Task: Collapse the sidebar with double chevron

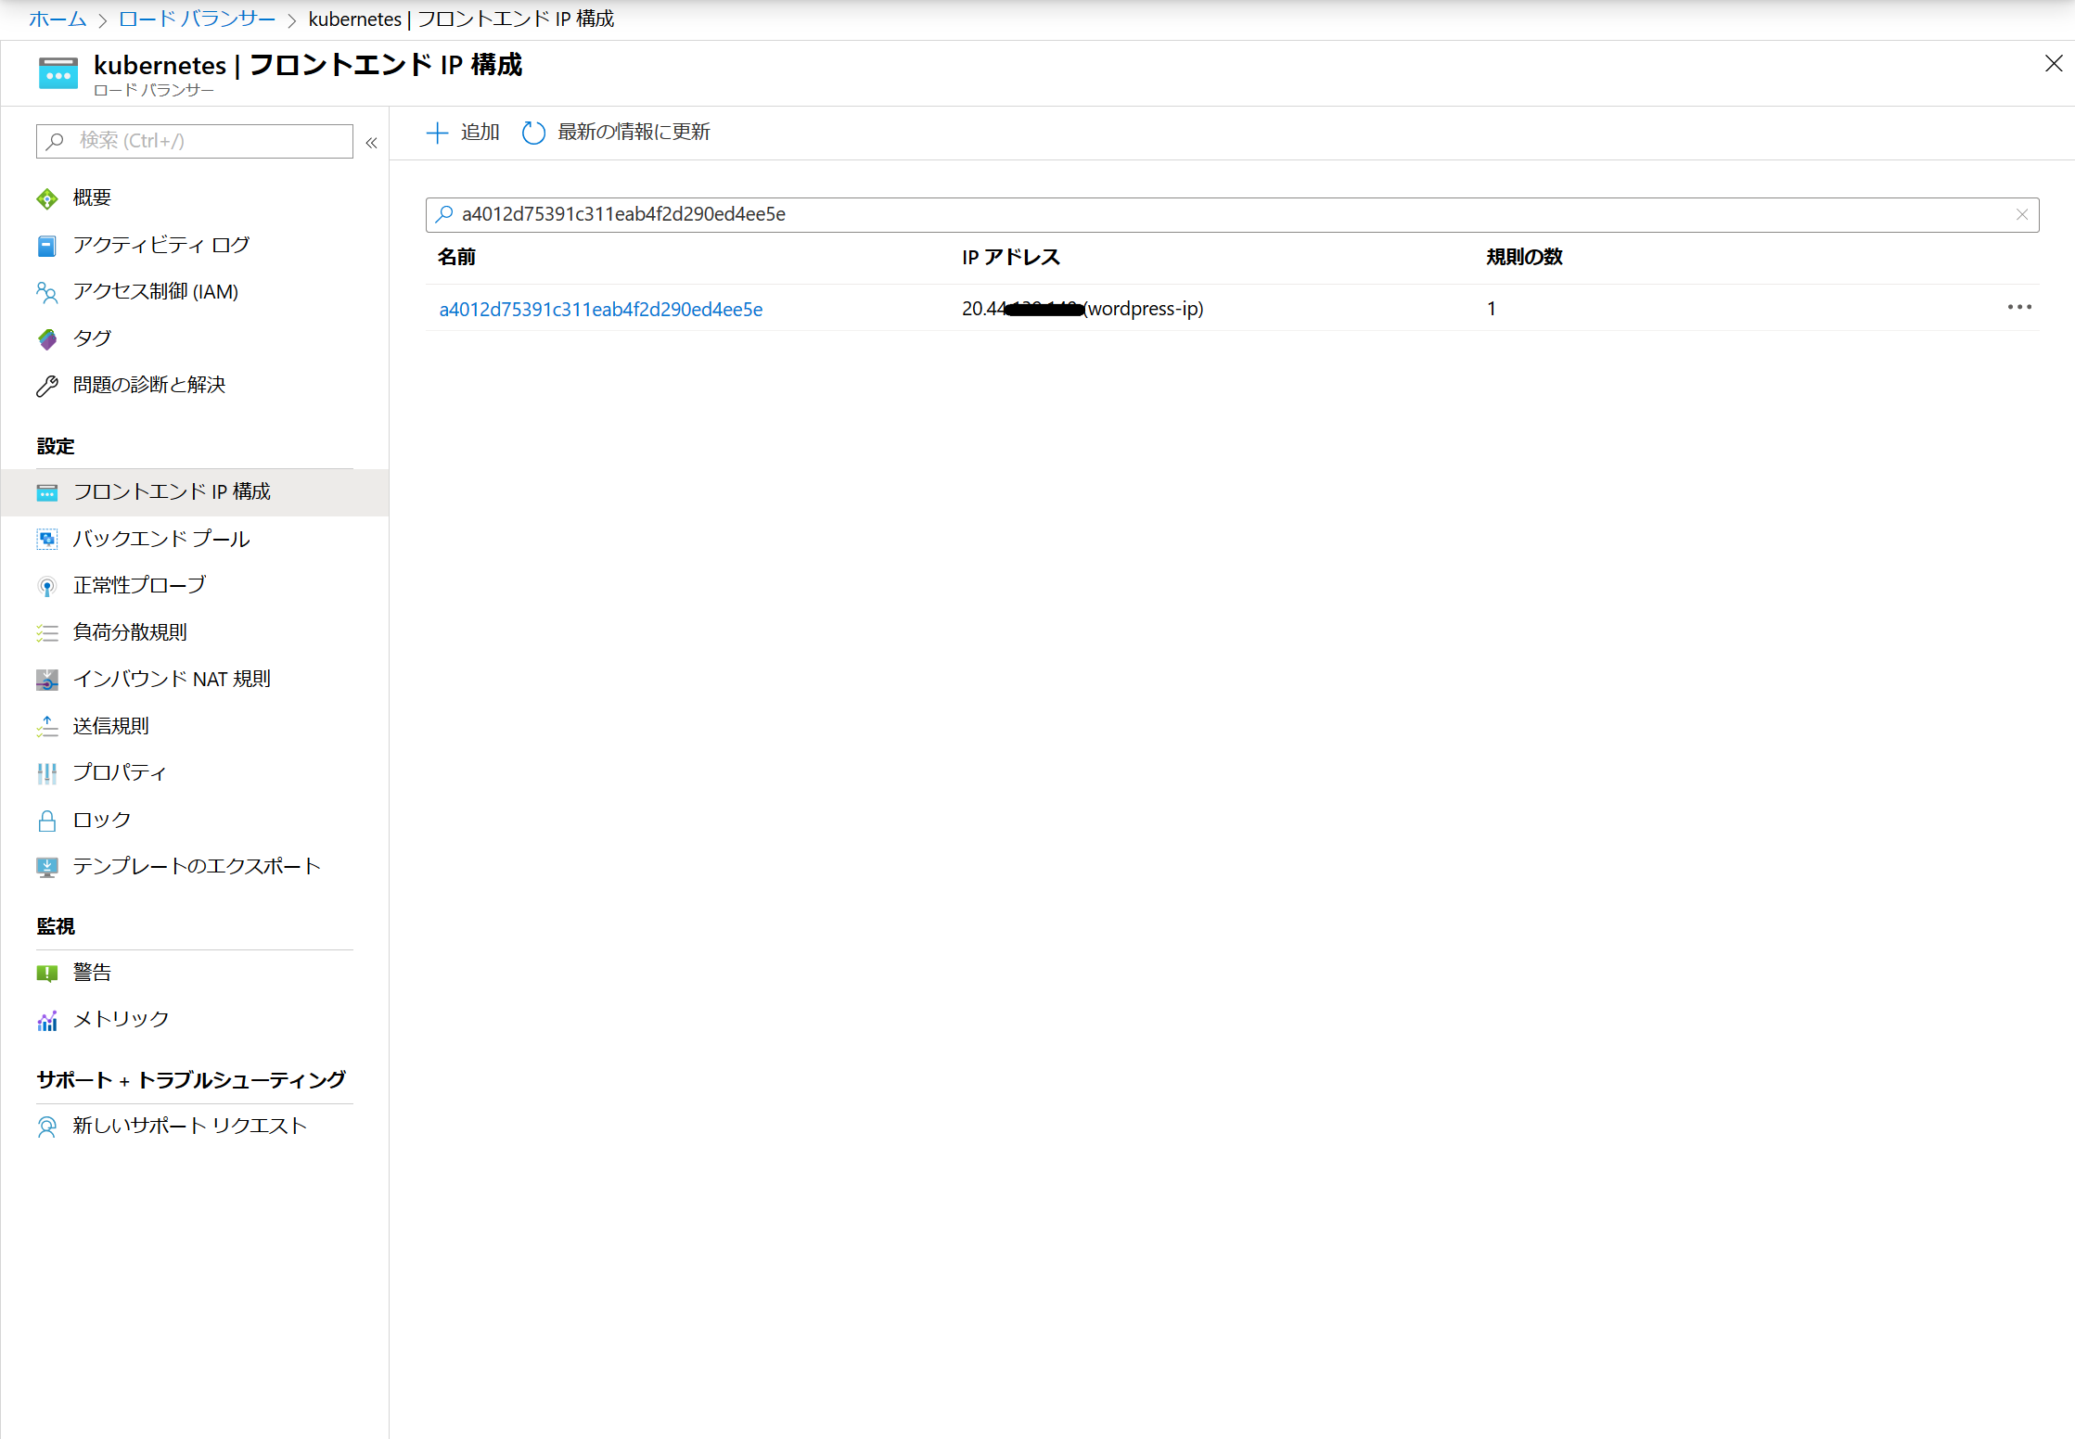Action: tap(371, 143)
